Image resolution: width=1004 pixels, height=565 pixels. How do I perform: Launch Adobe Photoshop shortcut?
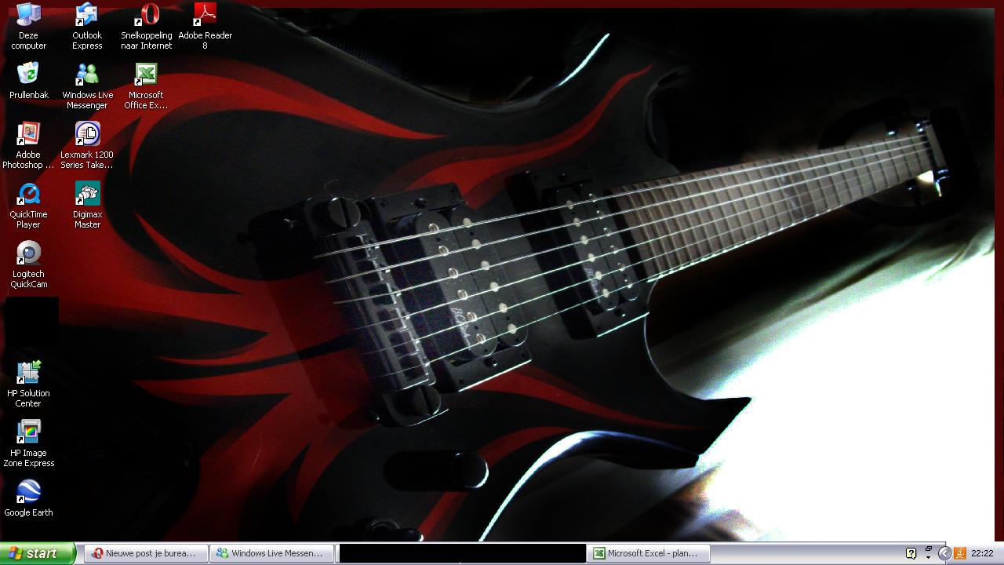[x=28, y=134]
